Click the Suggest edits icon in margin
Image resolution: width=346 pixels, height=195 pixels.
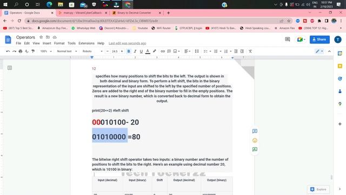pyautogui.click(x=255, y=149)
